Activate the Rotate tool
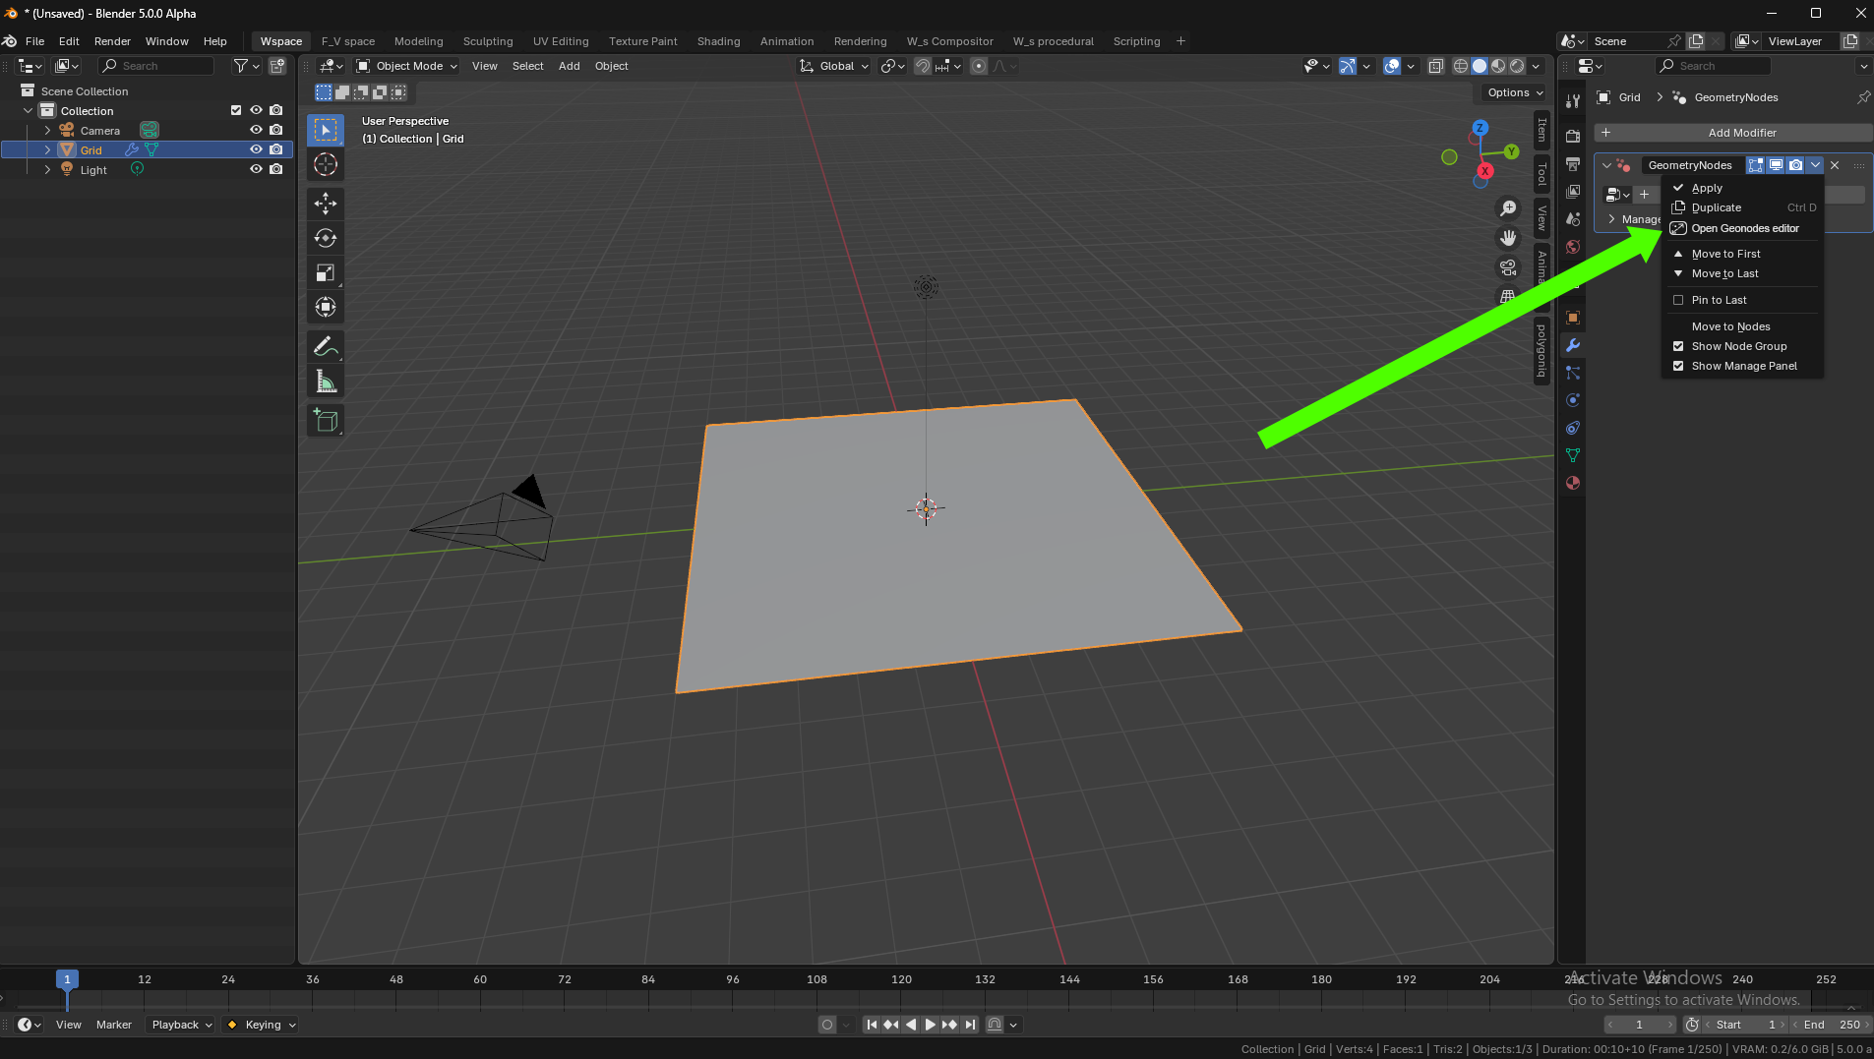Viewport: 1874px width, 1059px height. pyautogui.click(x=326, y=238)
